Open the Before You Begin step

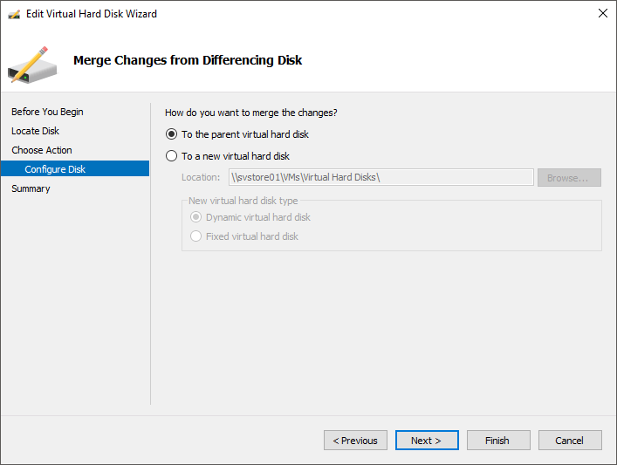click(47, 112)
